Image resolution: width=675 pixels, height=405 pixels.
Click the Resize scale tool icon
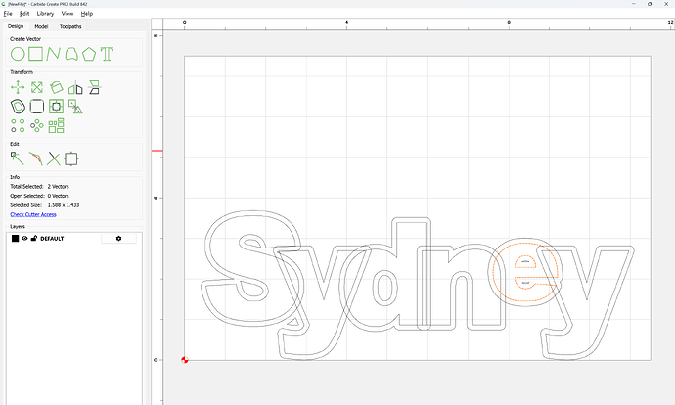[x=36, y=87]
